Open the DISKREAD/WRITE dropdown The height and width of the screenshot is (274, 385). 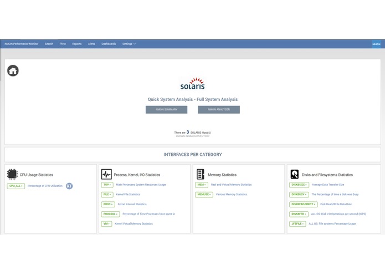(303, 205)
